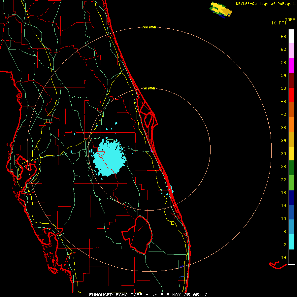
Task: Click the small cyan echo along the southeast coast
Action: pyautogui.click(x=171, y=189)
